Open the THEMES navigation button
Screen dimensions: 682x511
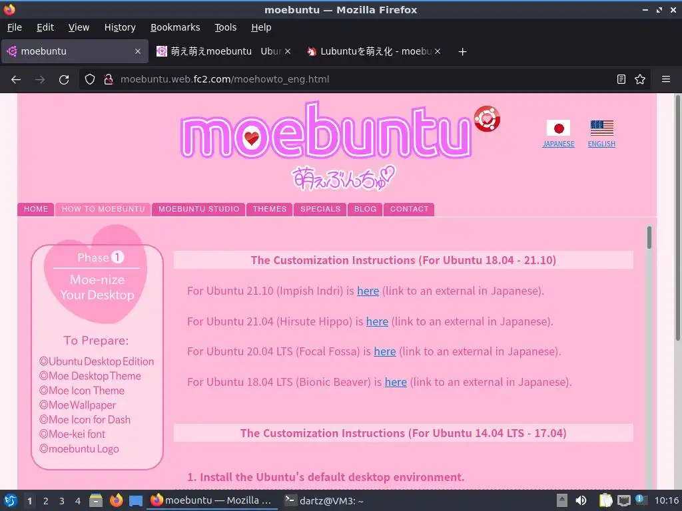tap(270, 209)
